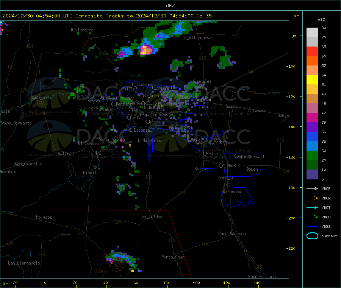341x288 pixels.
Task: Click the 'dBZ' title in the top bar
Action: pos(170,6)
